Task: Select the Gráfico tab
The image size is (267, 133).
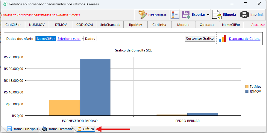Action: [86, 129]
